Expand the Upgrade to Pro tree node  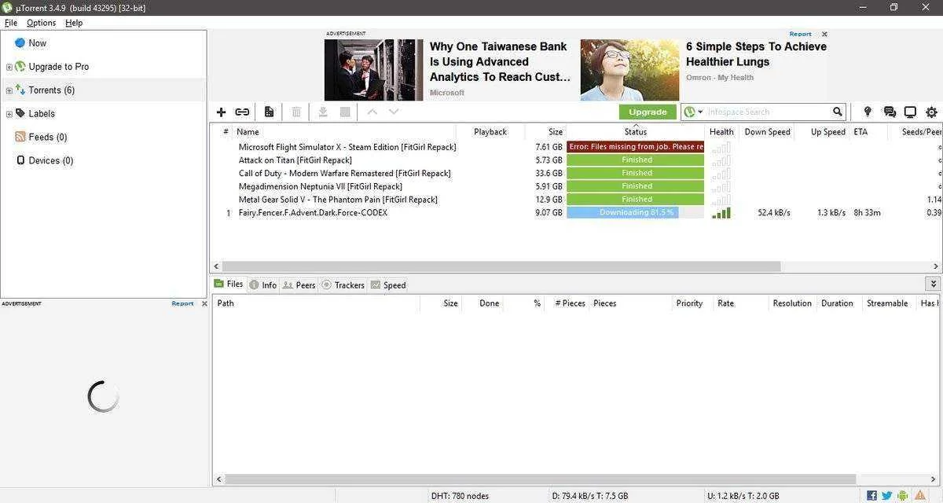pos(9,67)
